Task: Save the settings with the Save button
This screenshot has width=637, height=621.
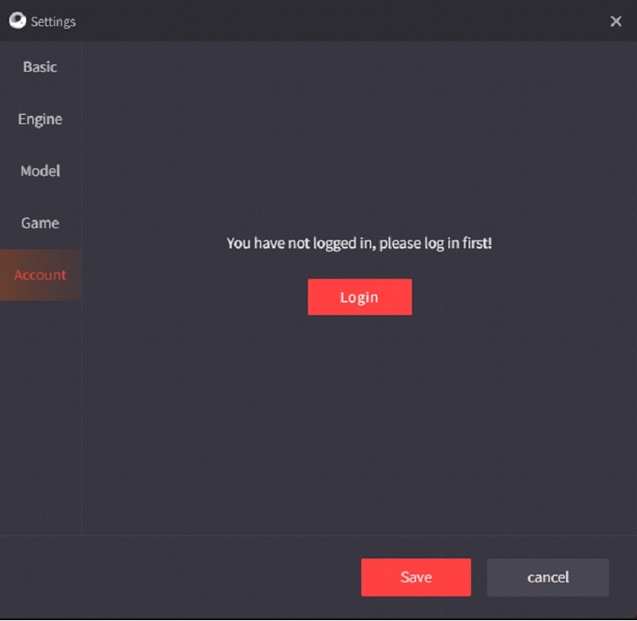Action: pos(416,577)
